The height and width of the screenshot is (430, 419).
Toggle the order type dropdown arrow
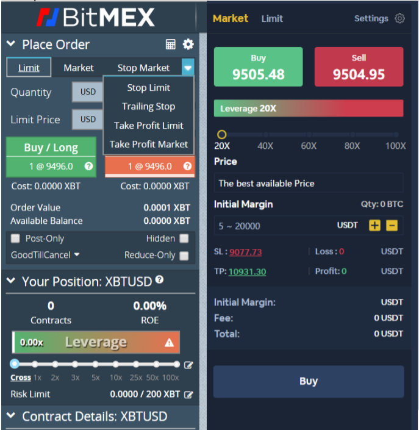click(x=188, y=67)
